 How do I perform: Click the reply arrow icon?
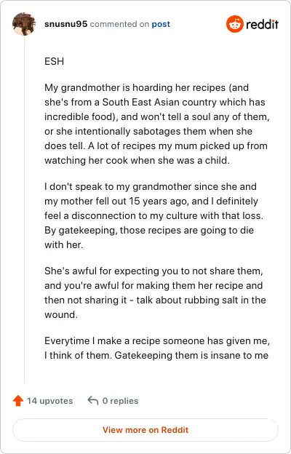(92, 401)
